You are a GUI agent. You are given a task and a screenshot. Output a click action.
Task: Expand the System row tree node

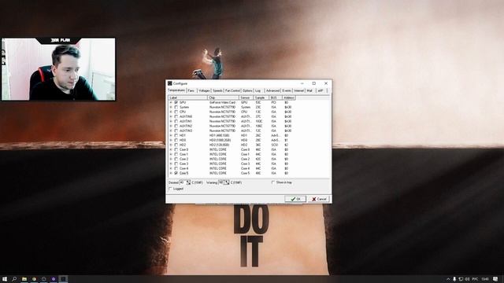[171, 107]
